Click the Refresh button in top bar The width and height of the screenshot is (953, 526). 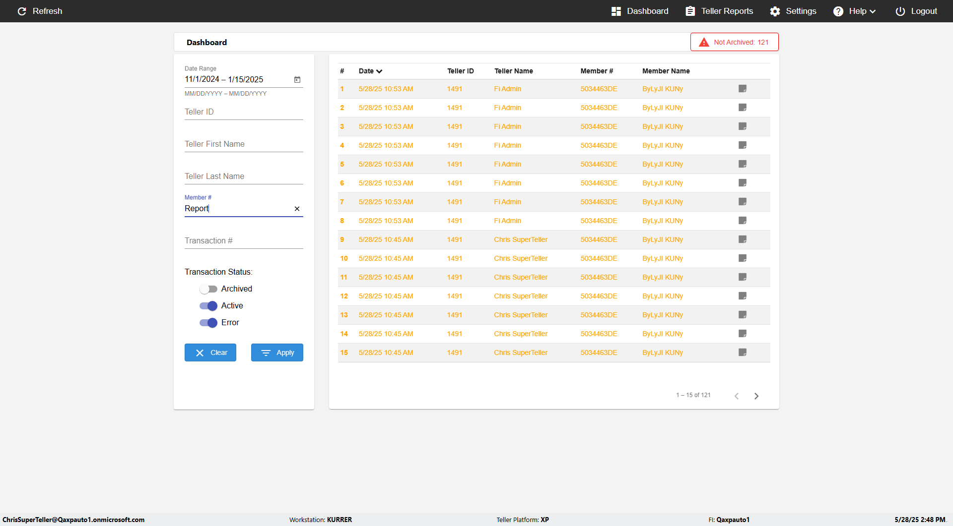(40, 11)
